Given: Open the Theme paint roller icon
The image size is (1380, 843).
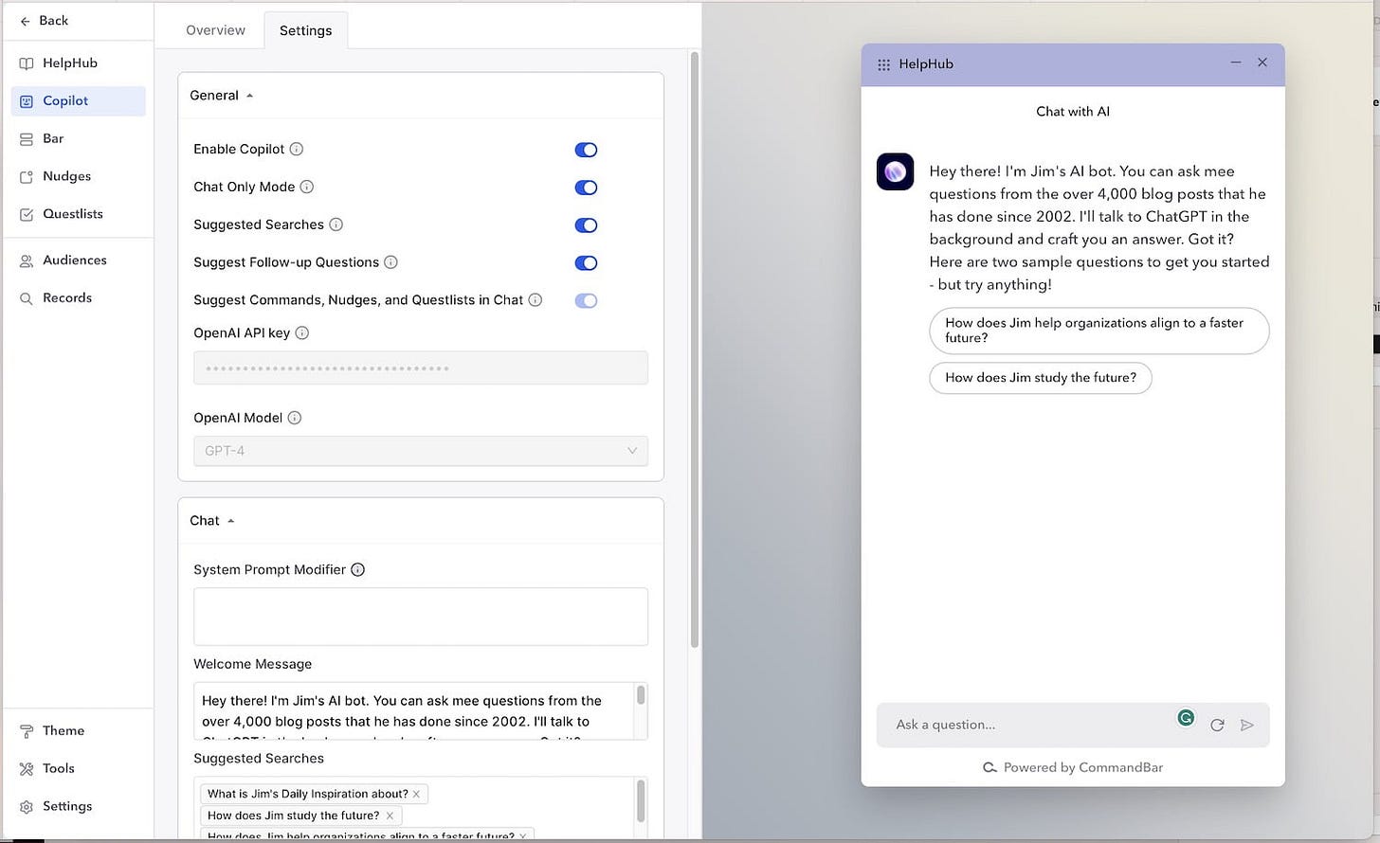Looking at the screenshot, I should [27, 731].
